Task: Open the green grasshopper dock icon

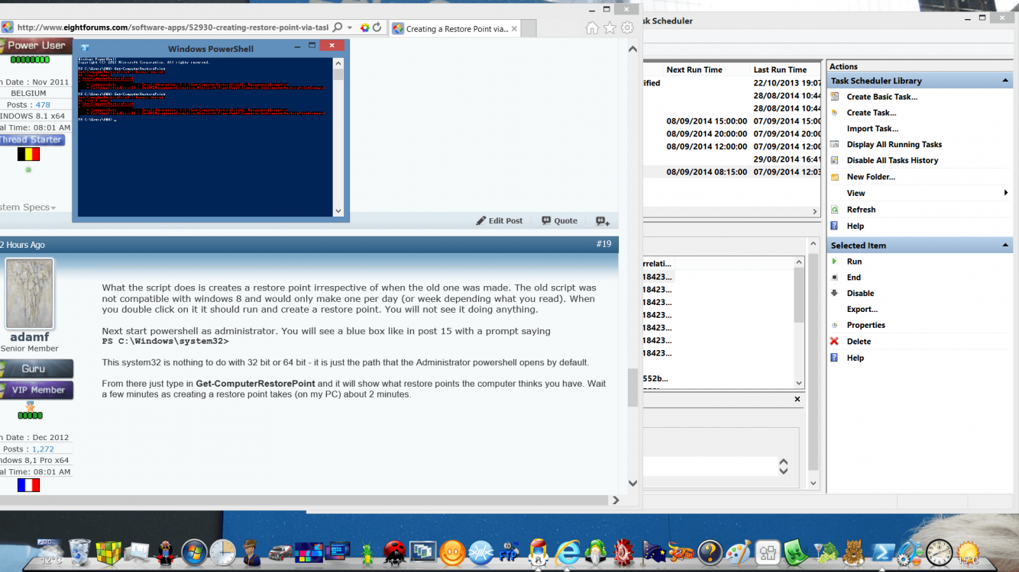Action: [x=366, y=552]
